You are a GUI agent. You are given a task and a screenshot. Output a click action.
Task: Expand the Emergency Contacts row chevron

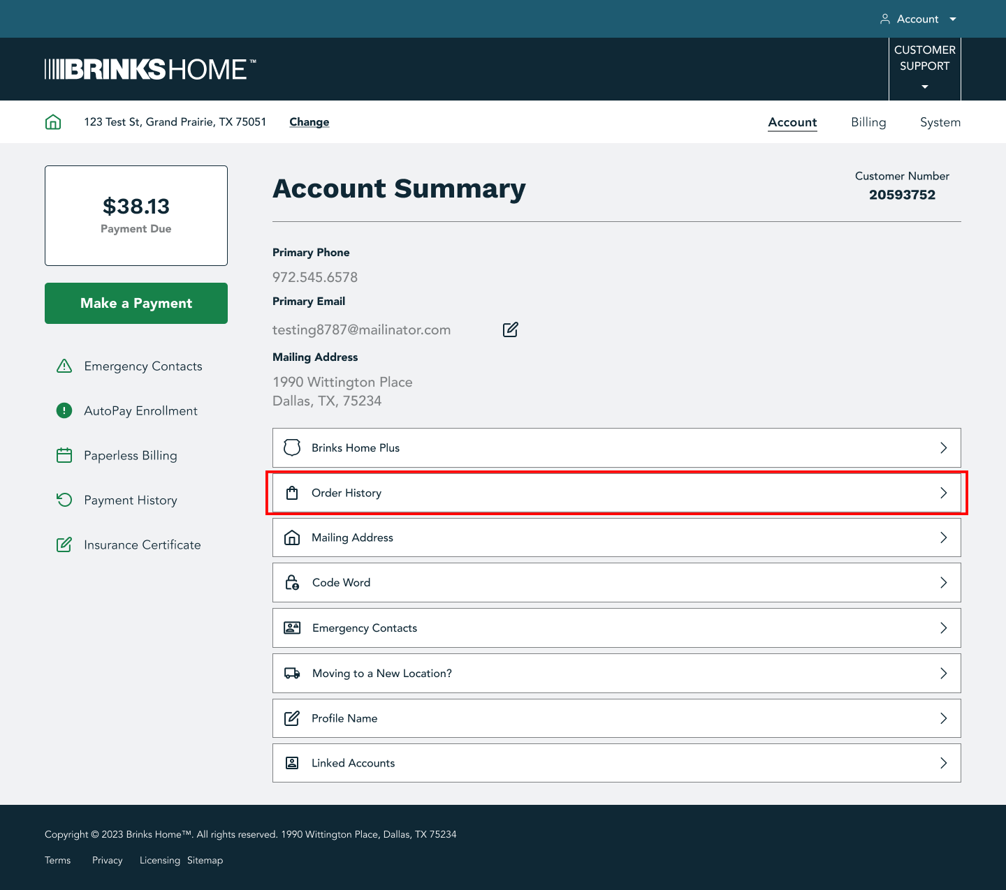point(944,628)
